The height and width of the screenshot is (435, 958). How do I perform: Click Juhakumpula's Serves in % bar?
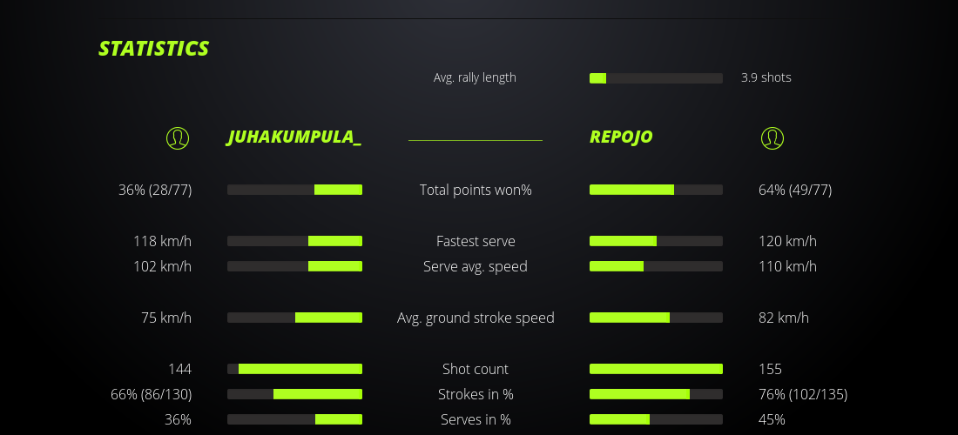(294, 419)
